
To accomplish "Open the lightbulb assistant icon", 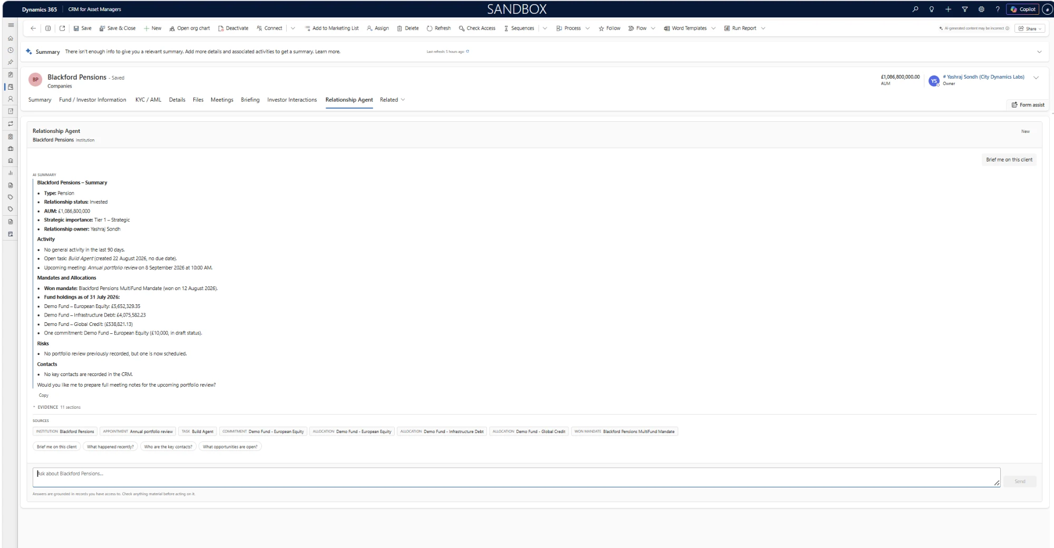I will (x=932, y=9).
